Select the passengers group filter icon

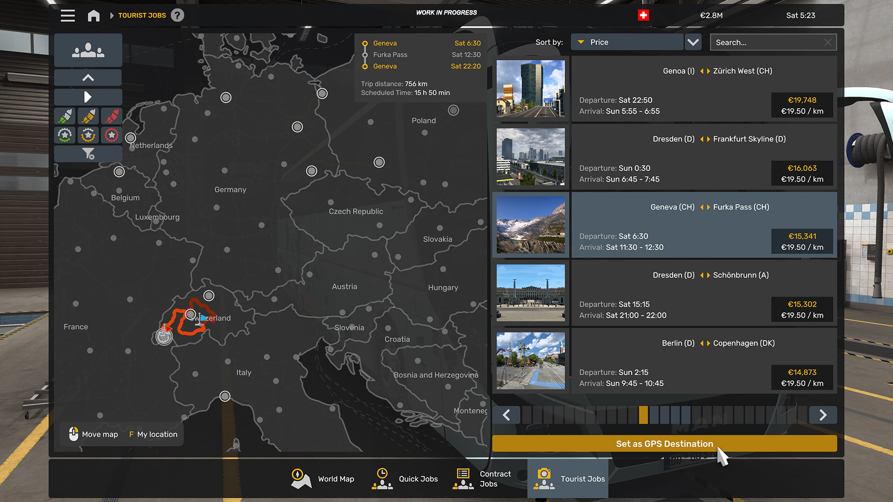tap(88, 50)
